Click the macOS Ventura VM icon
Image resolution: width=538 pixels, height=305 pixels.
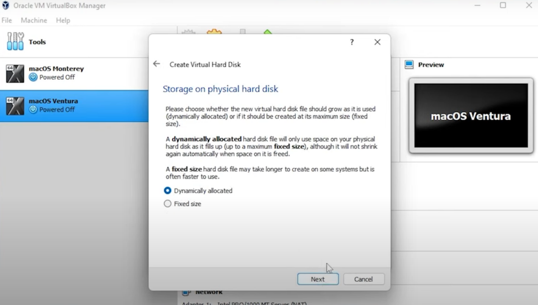[x=15, y=106]
